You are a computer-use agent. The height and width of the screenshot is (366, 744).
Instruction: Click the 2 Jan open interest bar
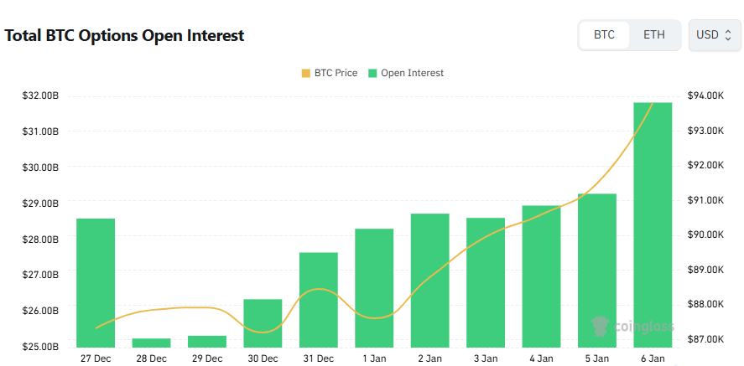tap(429, 281)
